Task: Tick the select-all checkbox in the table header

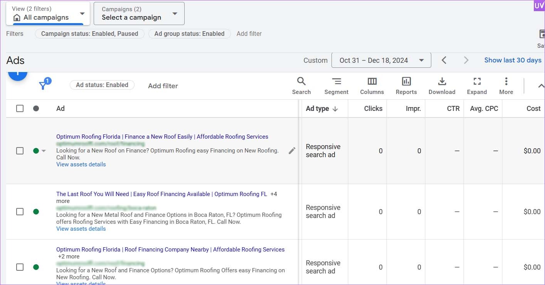Action: pos(20,109)
